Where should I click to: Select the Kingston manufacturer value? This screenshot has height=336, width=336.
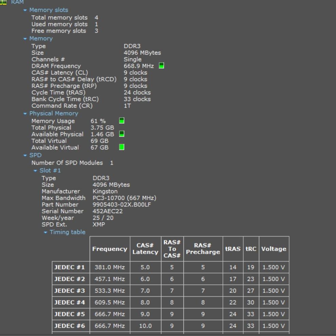pyautogui.click(x=105, y=191)
